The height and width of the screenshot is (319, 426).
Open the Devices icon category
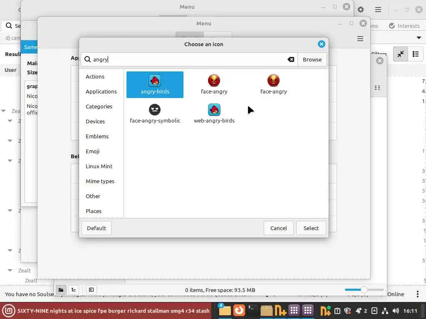(x=95, y=121)
